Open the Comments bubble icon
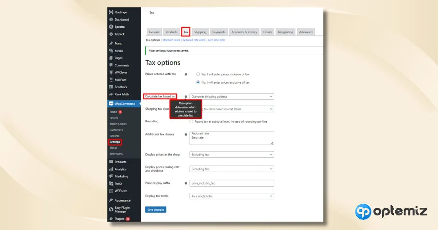The width and height of the screenshot is (438, 230). 111,65
